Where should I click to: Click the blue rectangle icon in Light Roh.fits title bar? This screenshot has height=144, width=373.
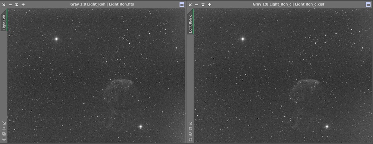coord(182,4)
